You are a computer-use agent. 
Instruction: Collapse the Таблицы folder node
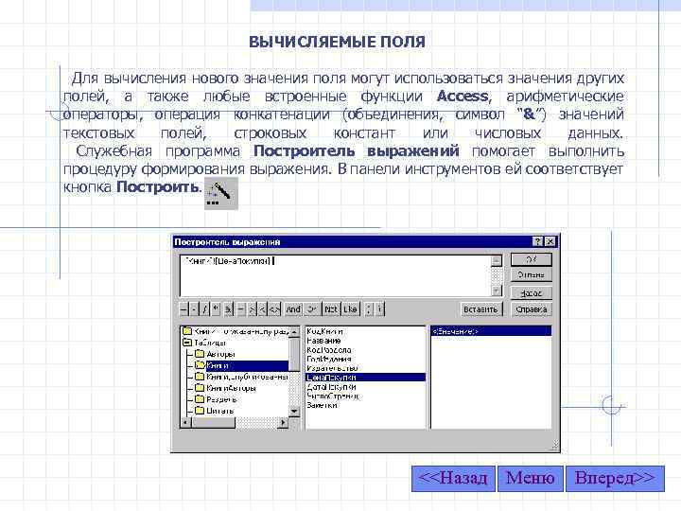pyautogui.click(x=187, y=343)
